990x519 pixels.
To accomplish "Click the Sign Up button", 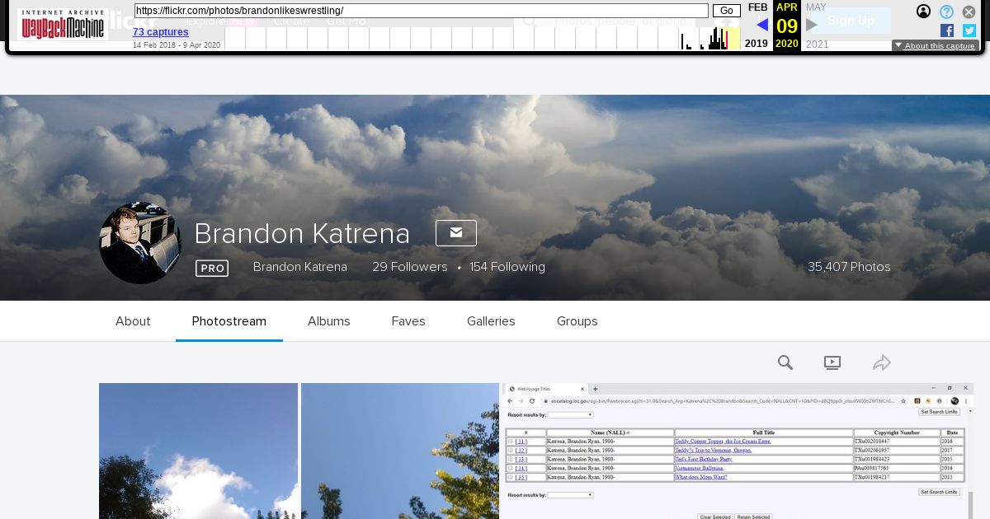I will 851,21.
